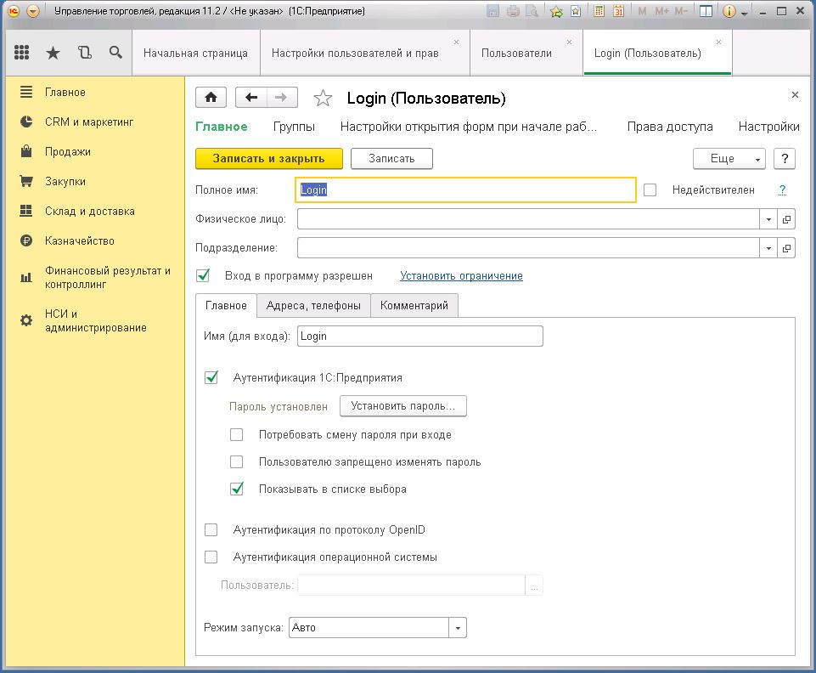The width and height of the screenshot is (816, 673).
Task: Click the CRM и маркетинг pie icon
Action: point(26,122)
